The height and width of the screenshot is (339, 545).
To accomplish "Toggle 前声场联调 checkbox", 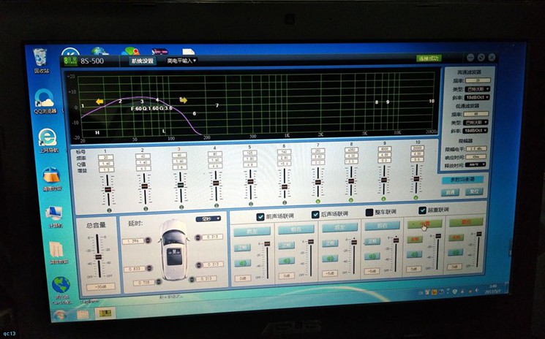I will coord(260,217).
